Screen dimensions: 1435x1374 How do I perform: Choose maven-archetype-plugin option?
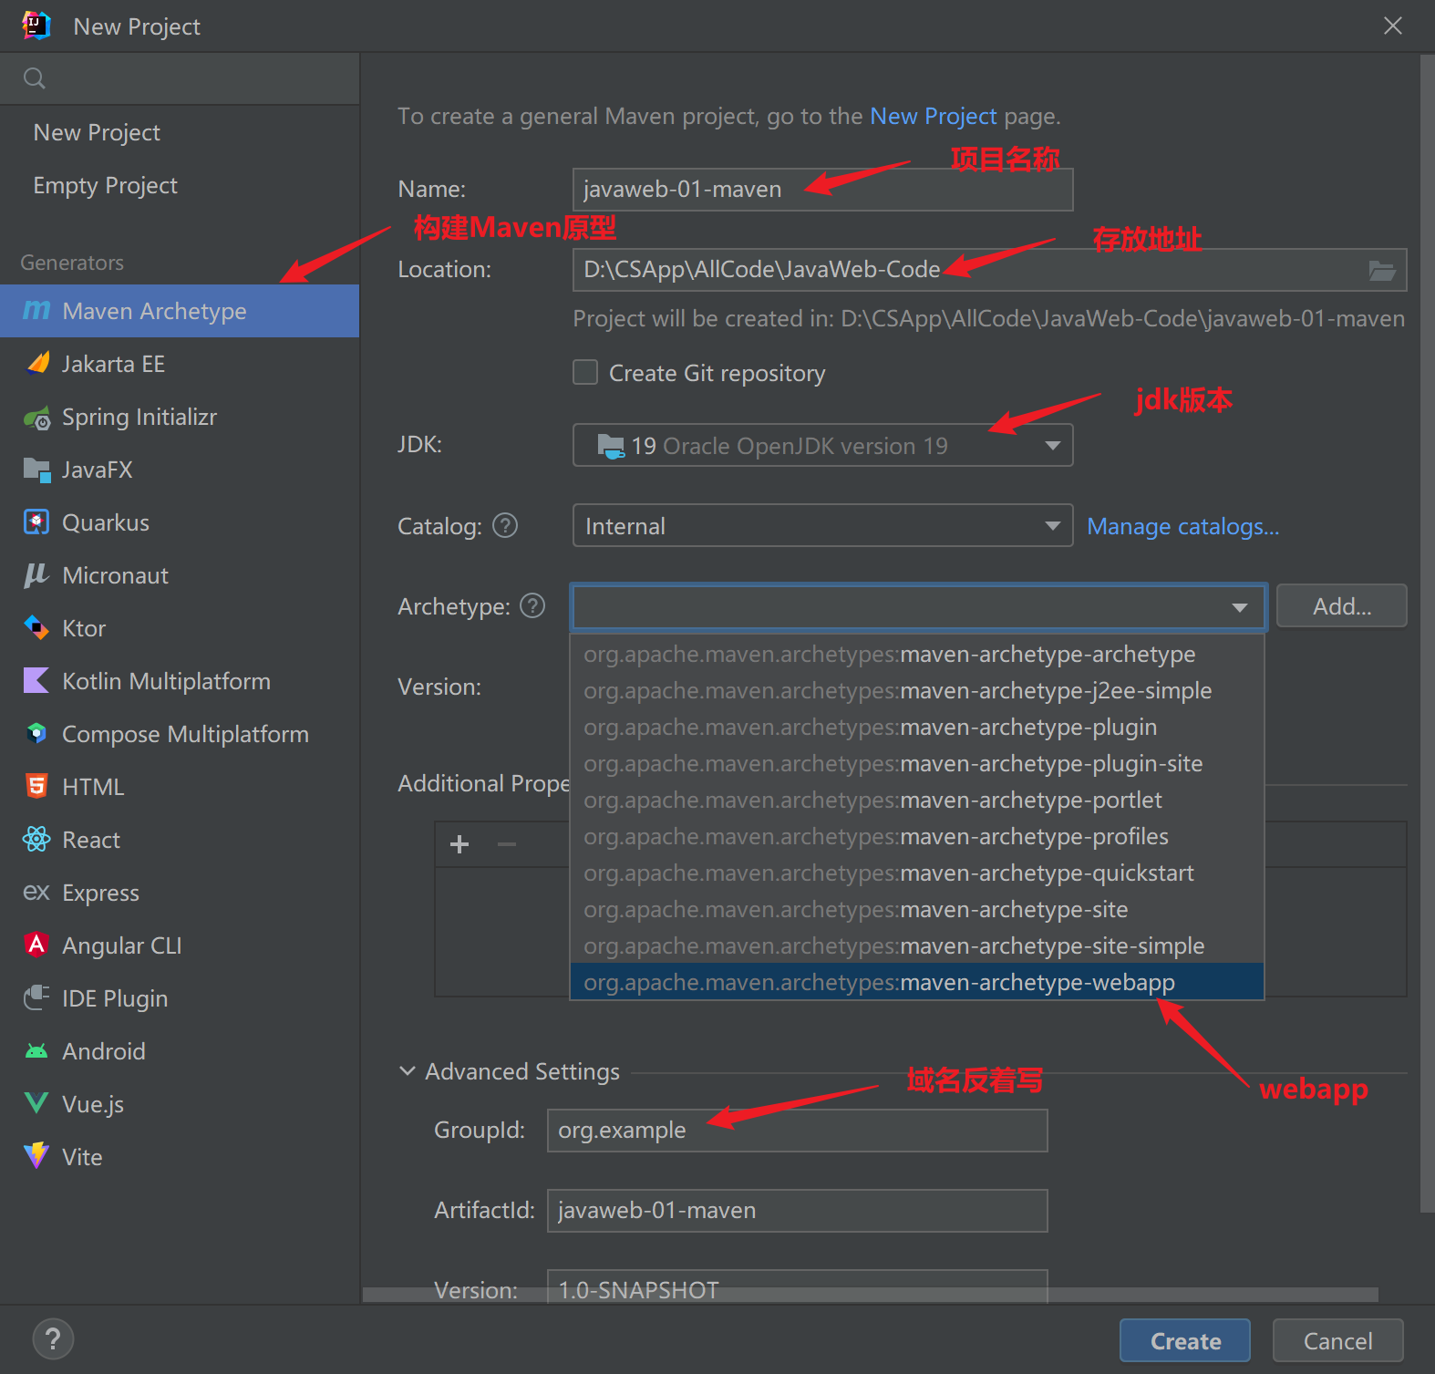point(917,727)
